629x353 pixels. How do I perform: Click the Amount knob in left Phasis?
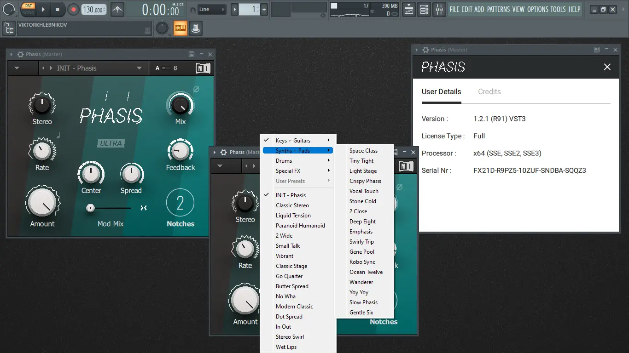[42, 202]
